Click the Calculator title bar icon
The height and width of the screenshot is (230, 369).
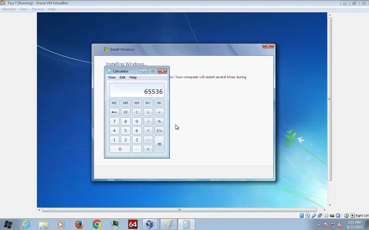pos(109,71)
